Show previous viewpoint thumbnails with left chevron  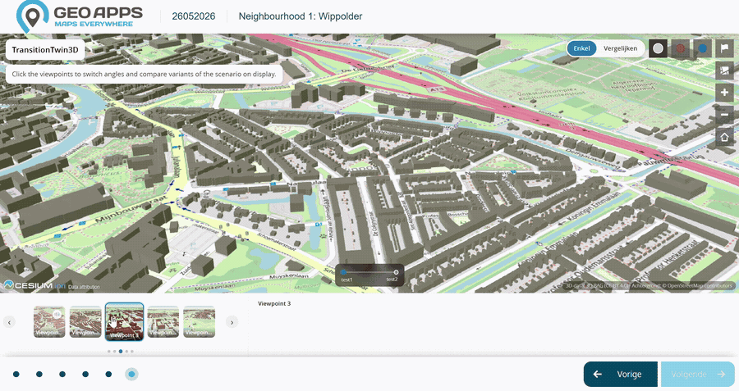[9, 322]
